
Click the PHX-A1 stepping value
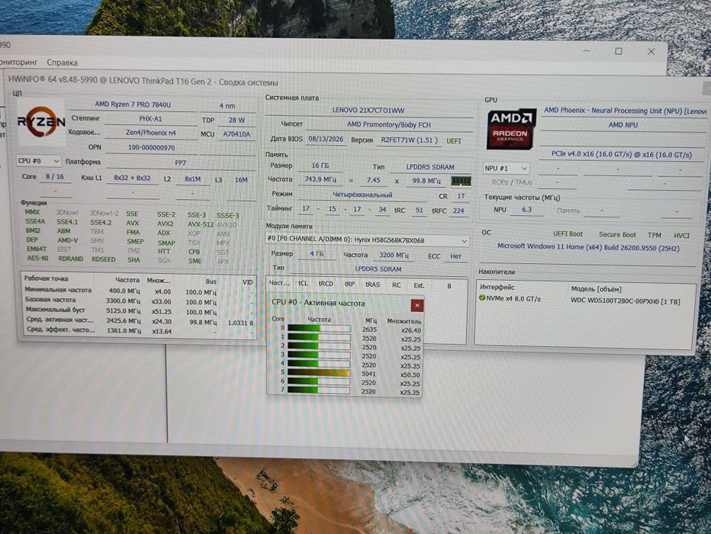pyautogui.click(x=150, y=119)
